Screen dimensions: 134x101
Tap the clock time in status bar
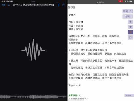pos(3,1)
